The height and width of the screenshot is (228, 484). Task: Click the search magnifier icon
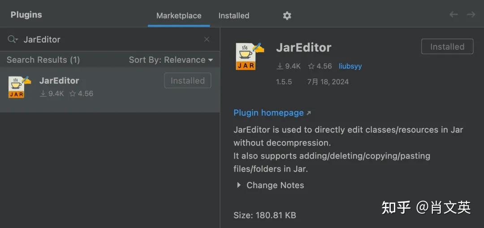[x=13, y=39]
